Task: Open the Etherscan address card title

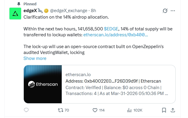Action: click(x=113, y=81)
